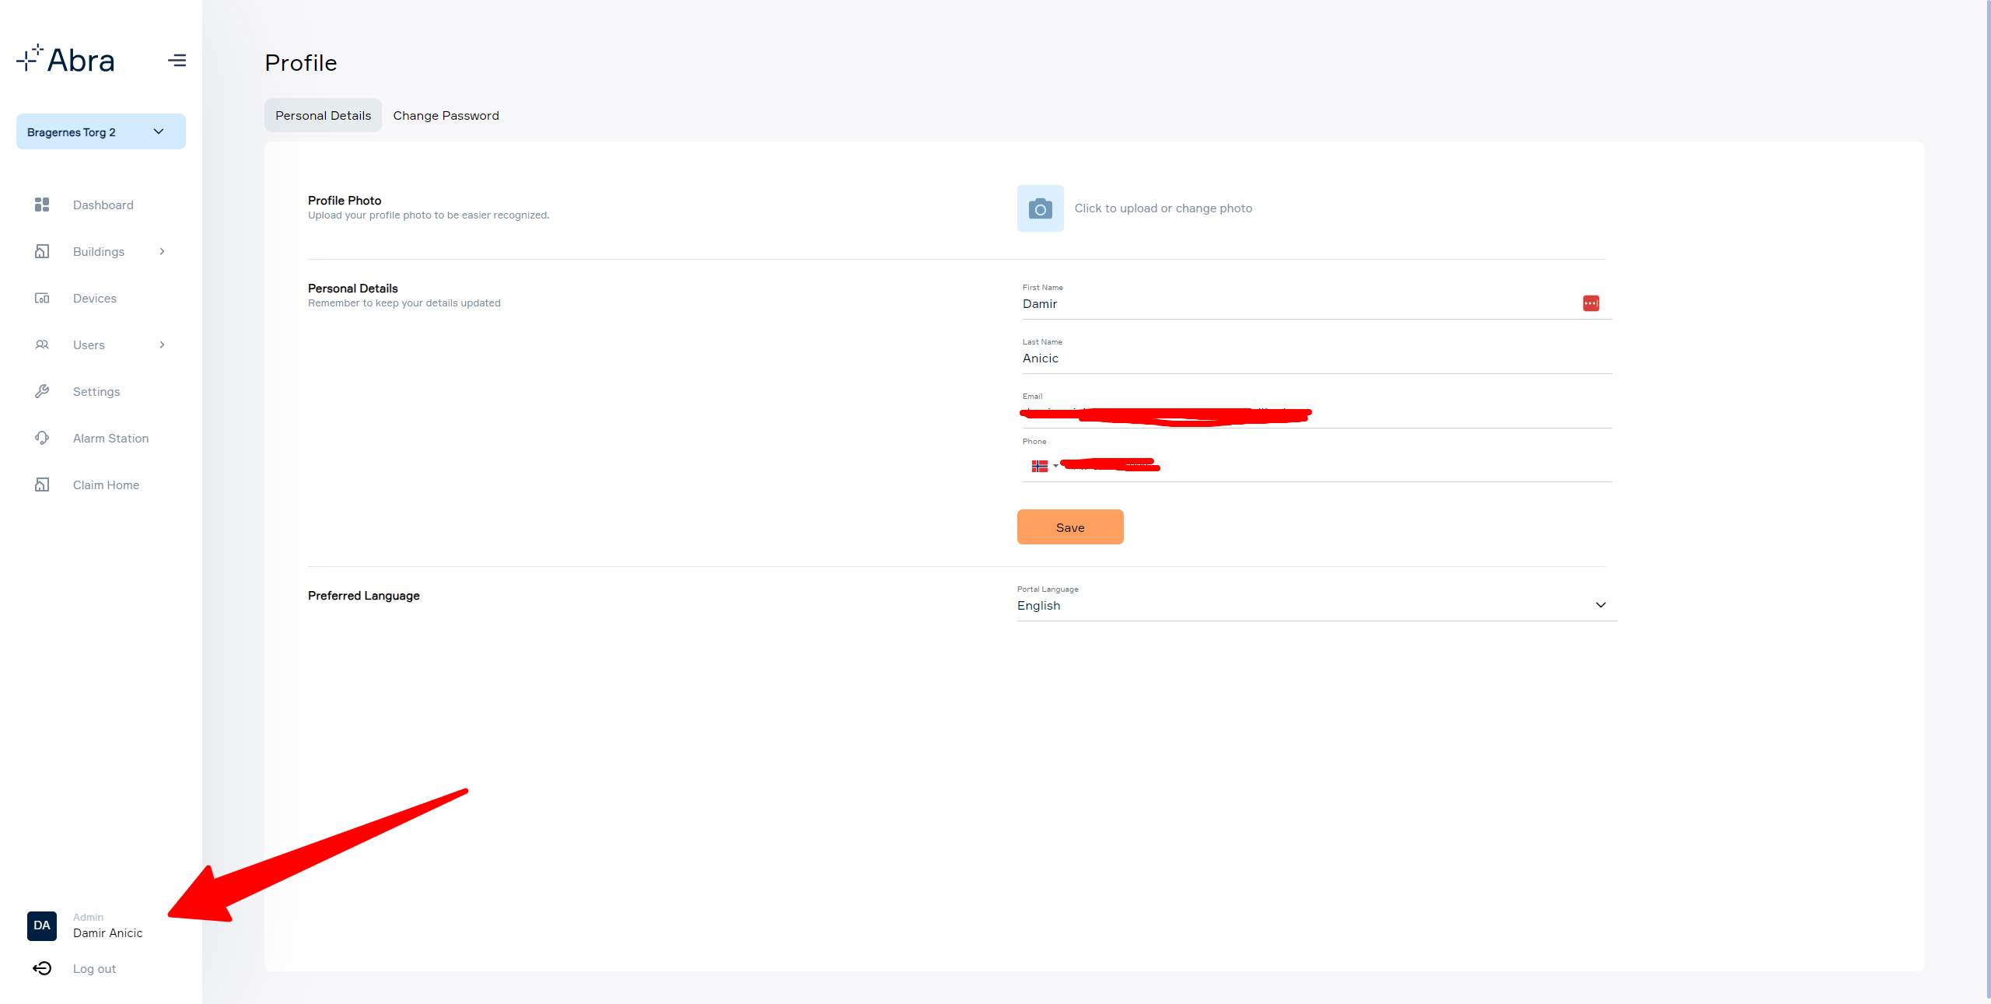Click the Email input field
Image resolution: width=1991 pixels, height=1004 pixels.
(1317, 413)
